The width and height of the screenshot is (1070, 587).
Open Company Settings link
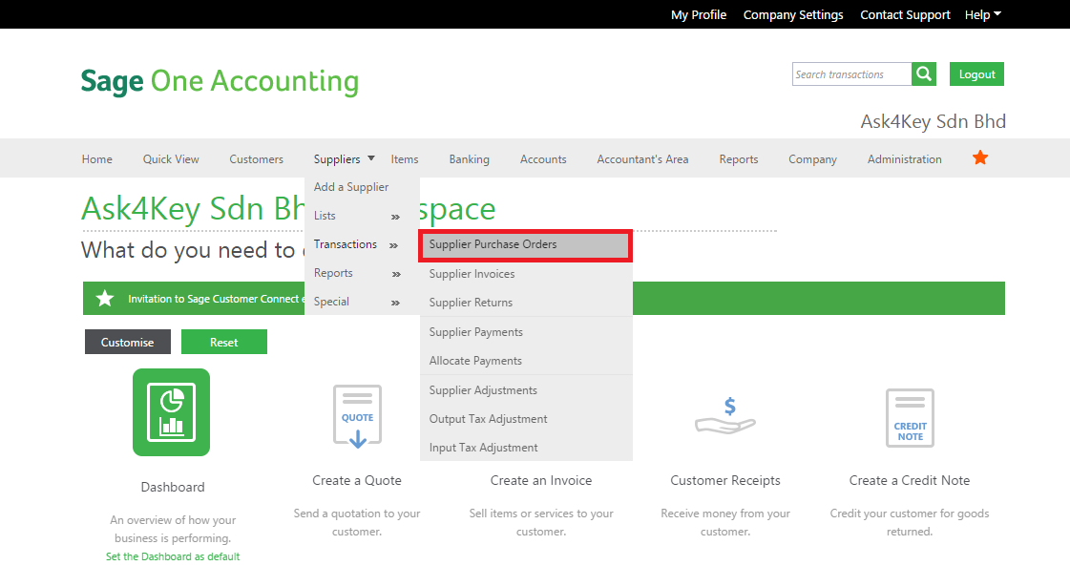coord(793,14)
